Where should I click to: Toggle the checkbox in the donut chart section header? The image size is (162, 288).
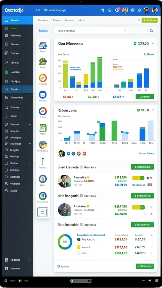pos(82,225)
